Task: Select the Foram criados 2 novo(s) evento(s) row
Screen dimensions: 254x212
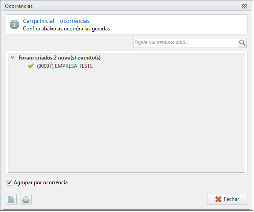Action: [59, 58]
